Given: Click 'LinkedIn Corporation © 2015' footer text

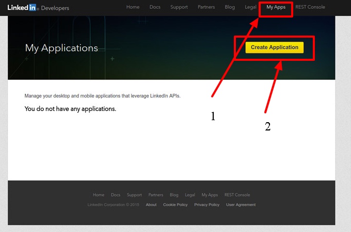Looking at the screenshot, I should point(113,205).
